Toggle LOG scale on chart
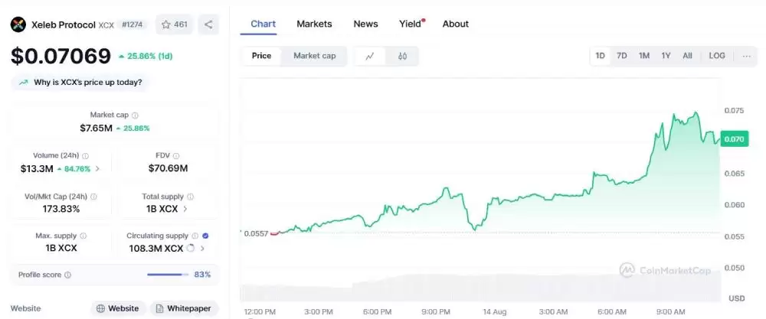Screen dimensions: 766x319 coord(717,56)
